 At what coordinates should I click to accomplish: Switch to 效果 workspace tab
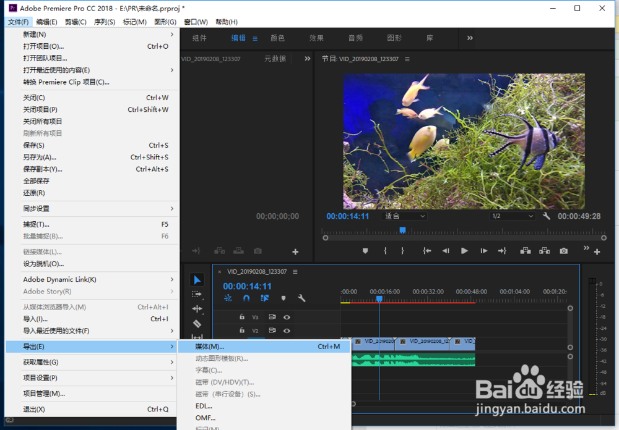click(x=316, y=38)
